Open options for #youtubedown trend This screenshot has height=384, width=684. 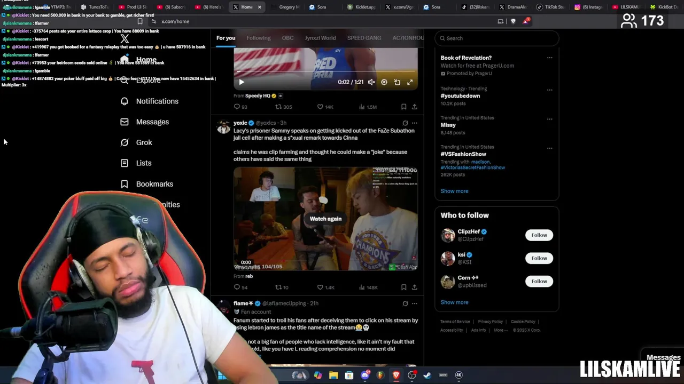point(549,90)
